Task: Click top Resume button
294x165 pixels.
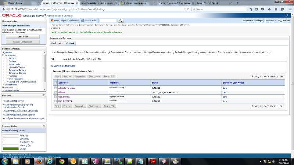Action: (67, 77)
